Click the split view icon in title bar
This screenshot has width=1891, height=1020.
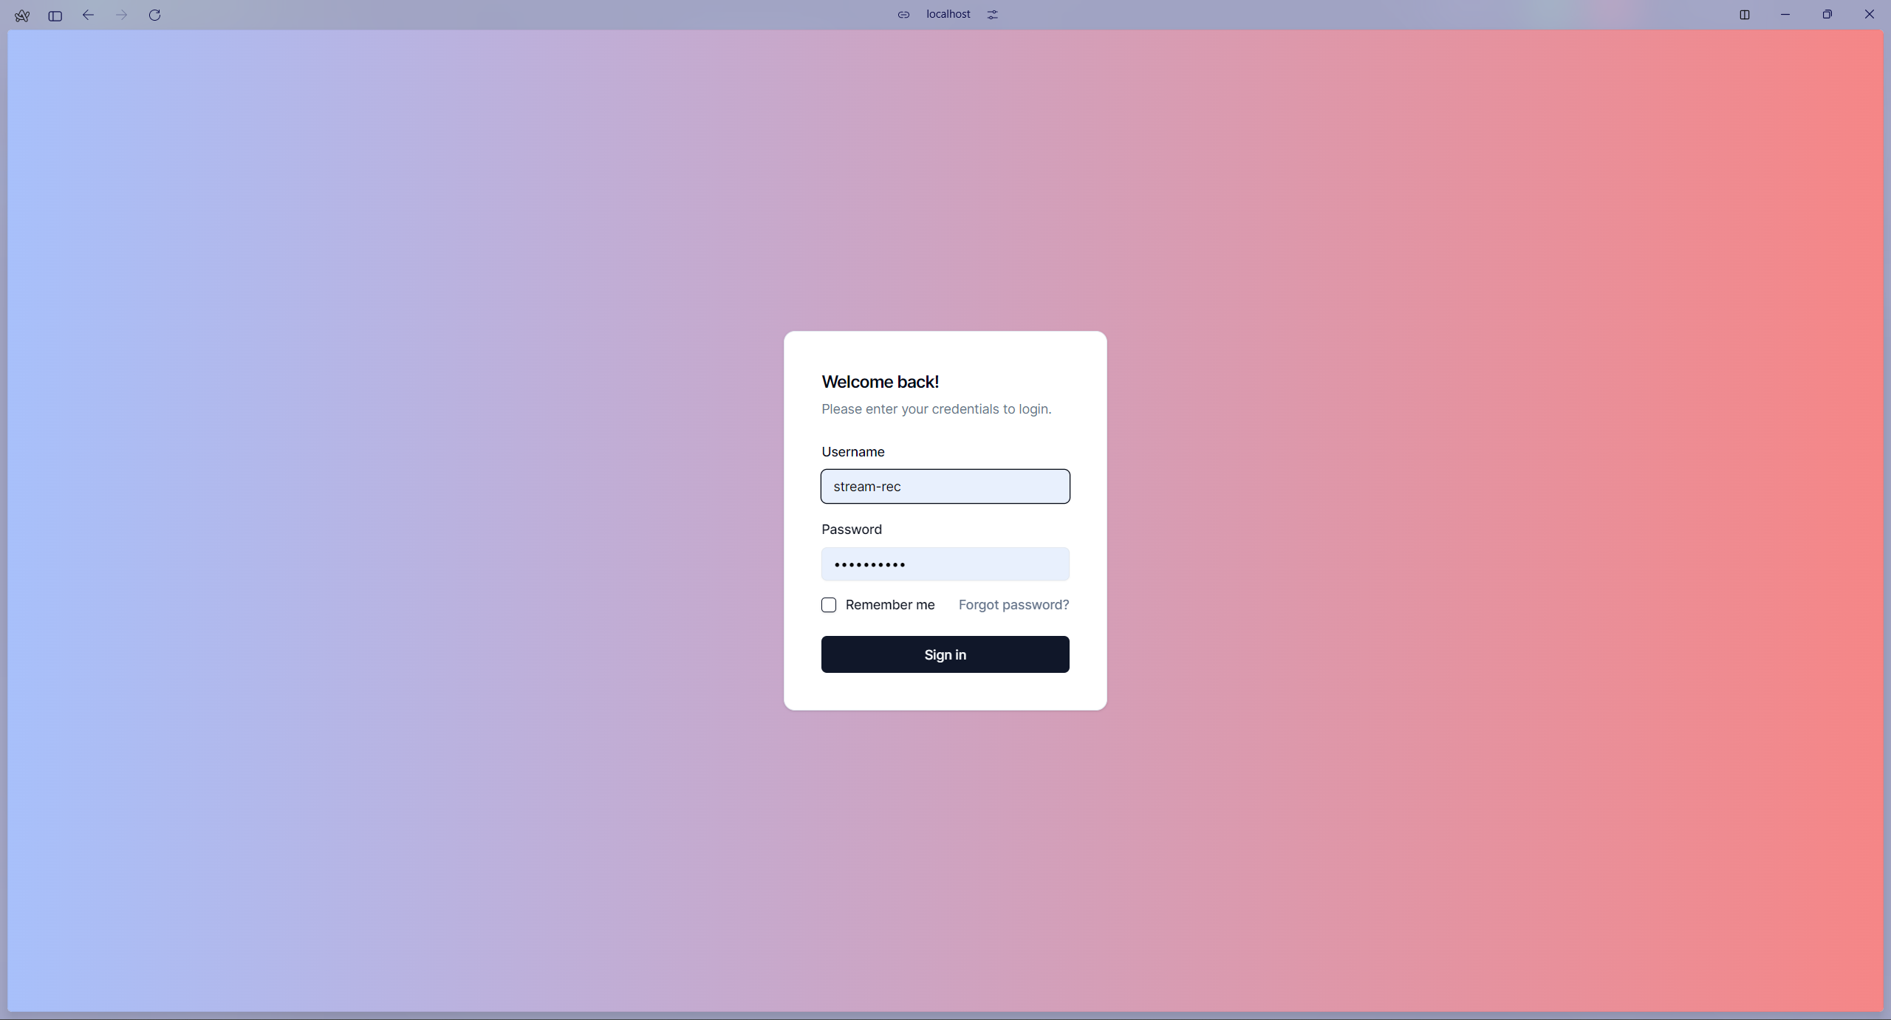click(1745, 15)
